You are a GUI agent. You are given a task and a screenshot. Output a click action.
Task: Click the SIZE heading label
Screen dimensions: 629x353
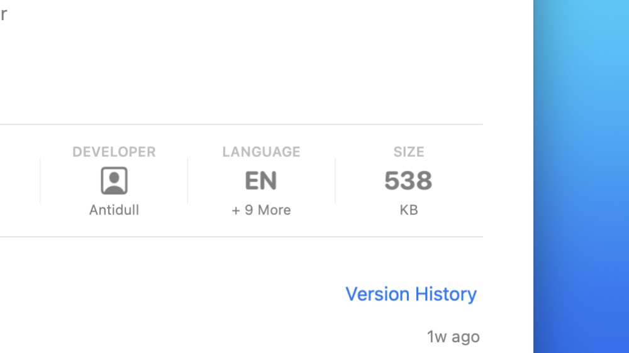(x=408, y=152)
